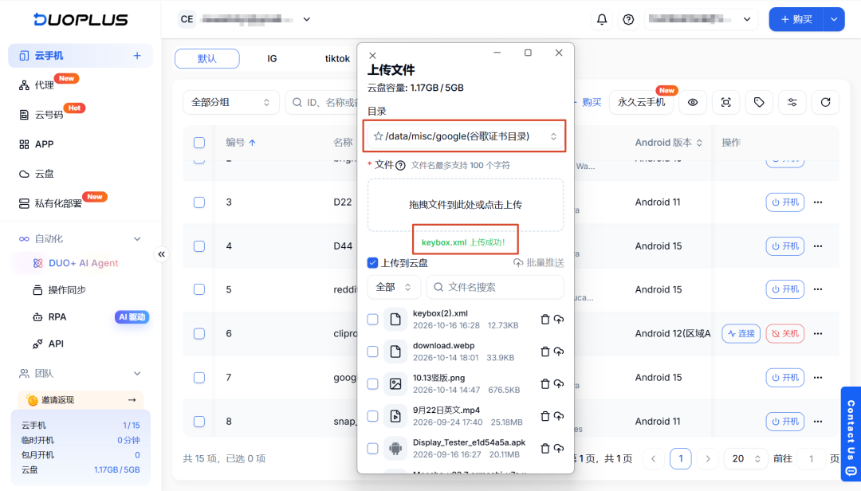Click 连接 for row 6
861x491 pixels.
coord(741,333)
